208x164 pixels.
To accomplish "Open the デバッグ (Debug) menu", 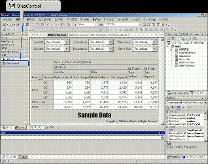I will [72, 19].
